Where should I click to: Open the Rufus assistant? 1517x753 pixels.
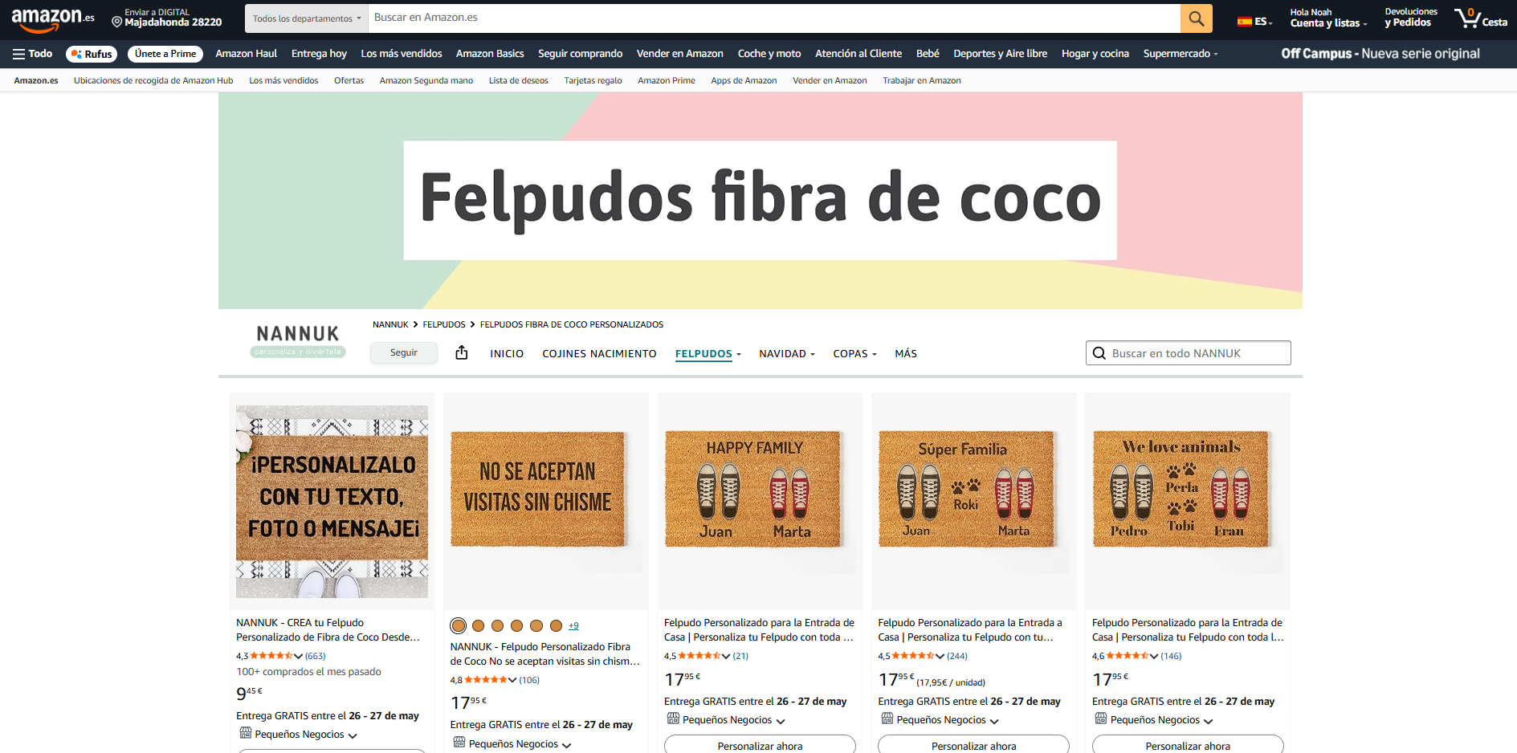click(92, 54)
